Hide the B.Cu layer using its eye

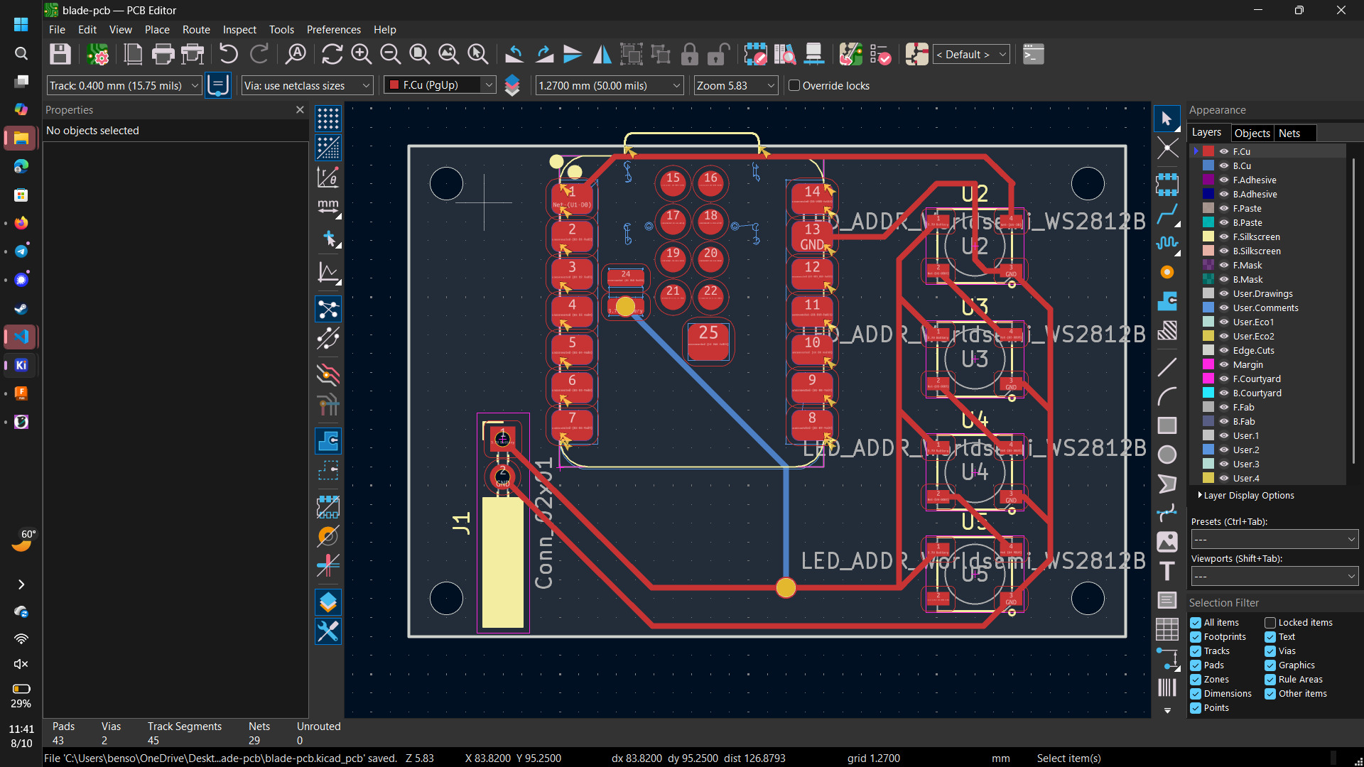[x=1224, y=165]
